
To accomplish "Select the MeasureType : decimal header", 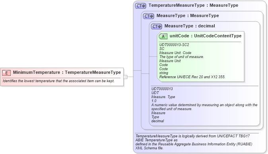I will 190,26.
